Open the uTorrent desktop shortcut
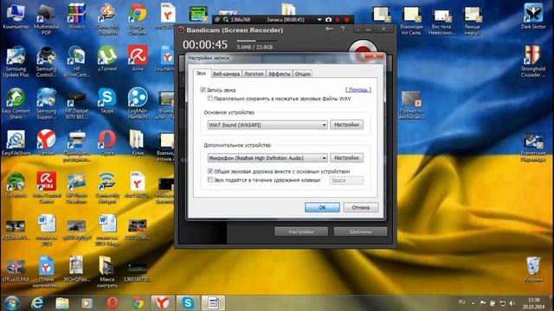 (107, 59)
